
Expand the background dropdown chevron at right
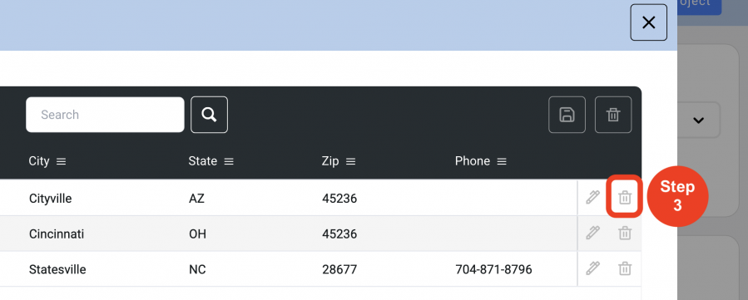[698, 120]
